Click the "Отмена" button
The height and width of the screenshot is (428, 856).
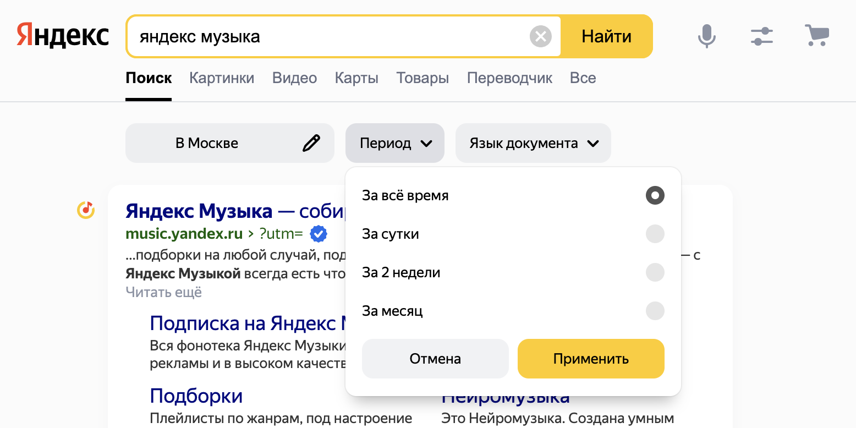coord(435,359)
